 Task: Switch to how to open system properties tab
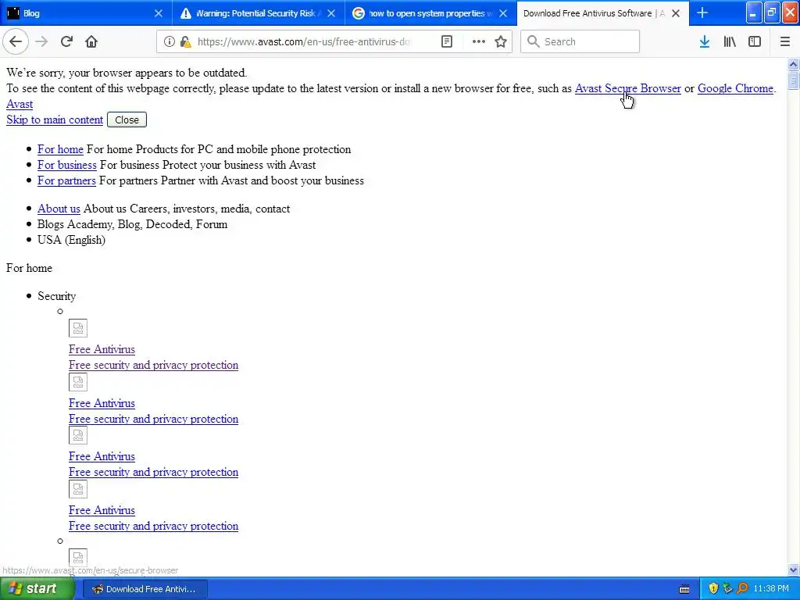tap(430, 13)
